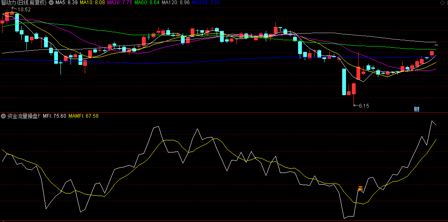The width and height of the screenshot is (448, 222).
Task: Select the MA5: 8.39 label
Action: (66, 3)
